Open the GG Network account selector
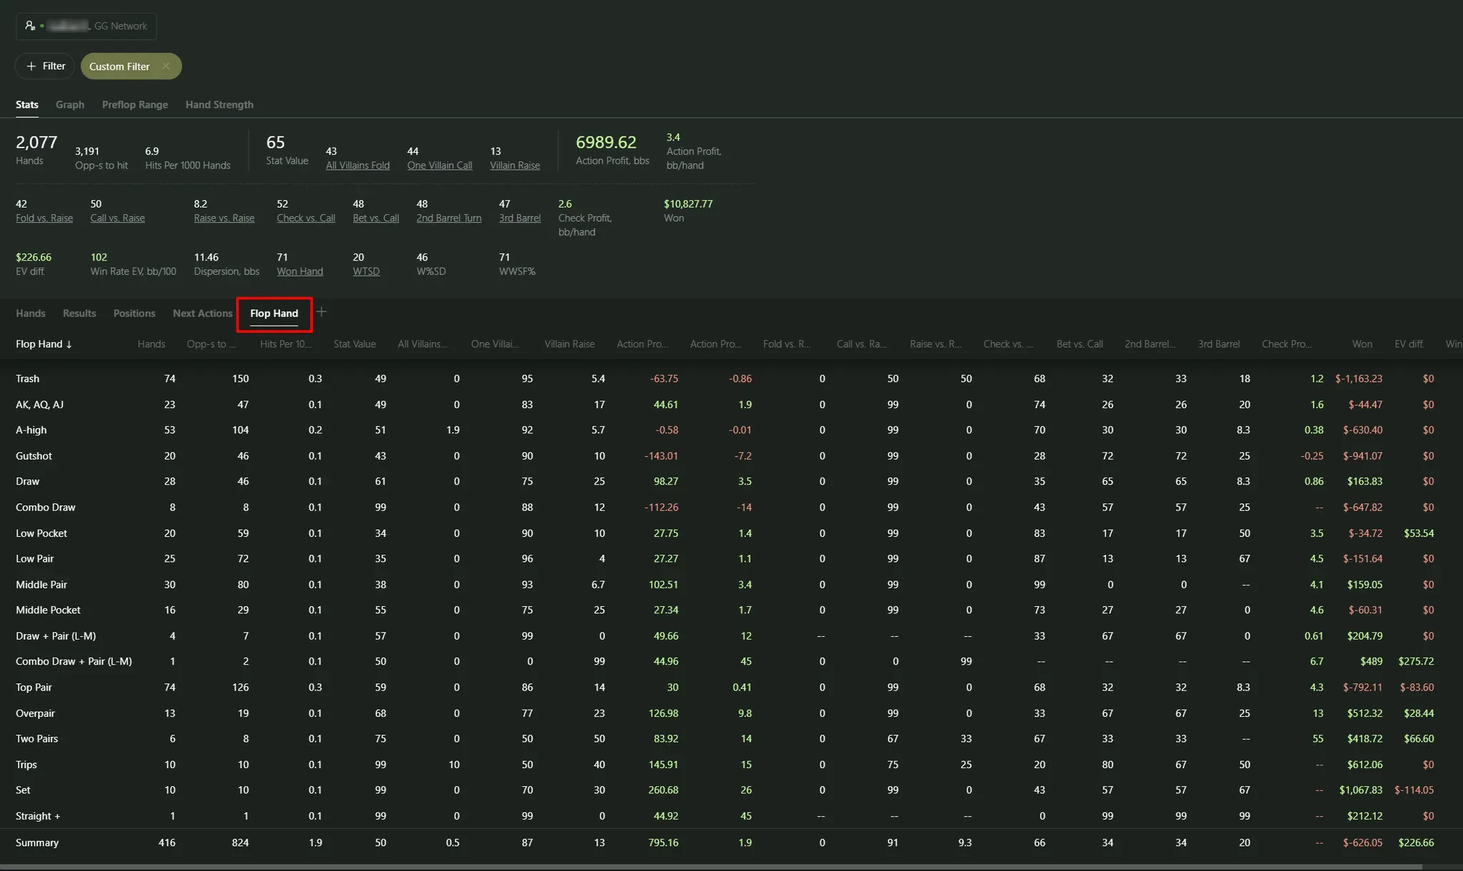Viewport: 1463px width, 871px height. tap(120, 26)
